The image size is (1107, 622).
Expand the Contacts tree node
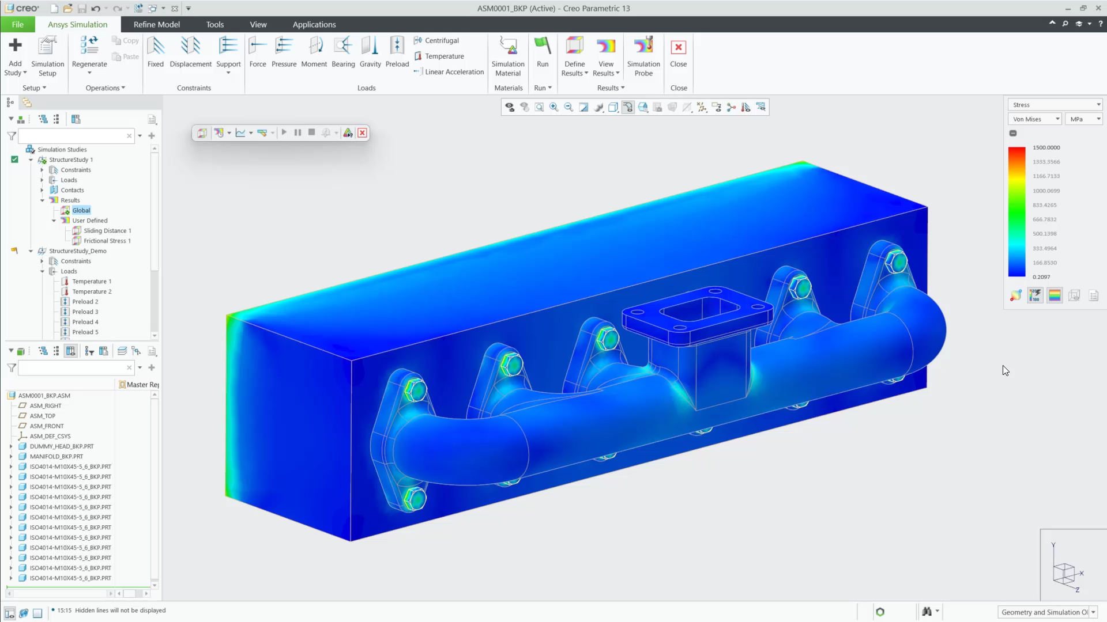click(x=42, y=190)
